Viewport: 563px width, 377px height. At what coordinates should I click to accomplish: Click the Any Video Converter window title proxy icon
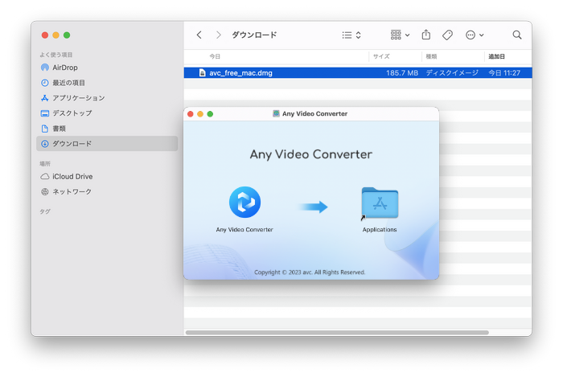pos(276,113)
